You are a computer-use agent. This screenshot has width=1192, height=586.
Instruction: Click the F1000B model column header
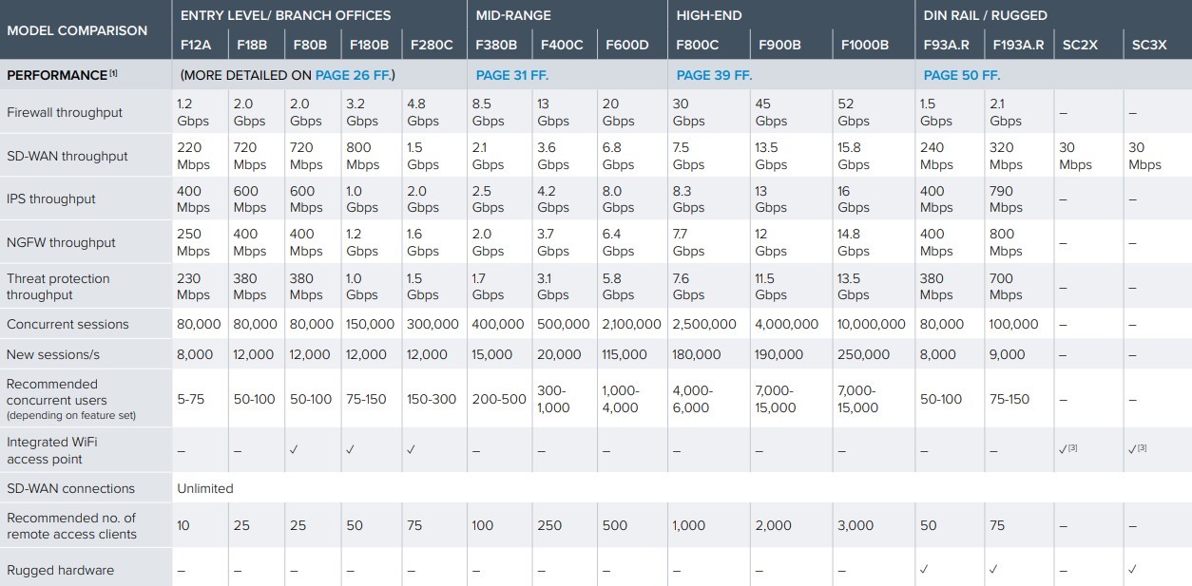(863, 45)
